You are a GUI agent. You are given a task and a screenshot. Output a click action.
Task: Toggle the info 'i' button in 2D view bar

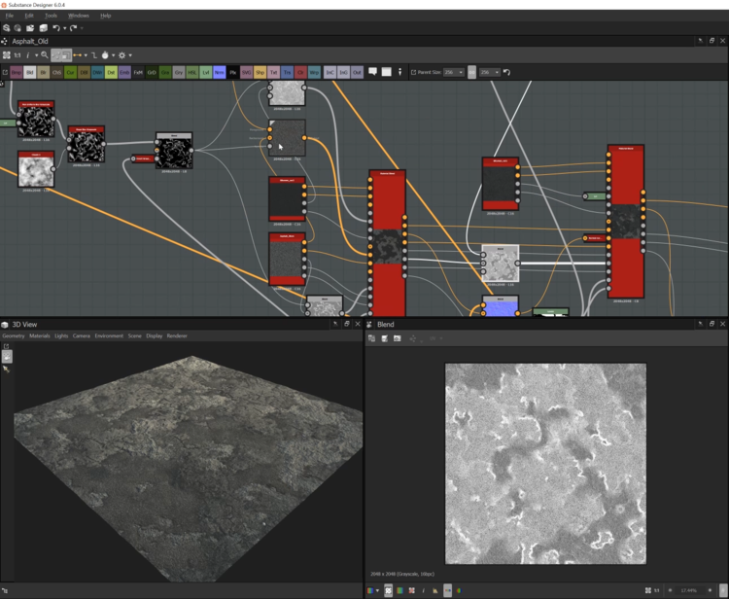[423, 590]
